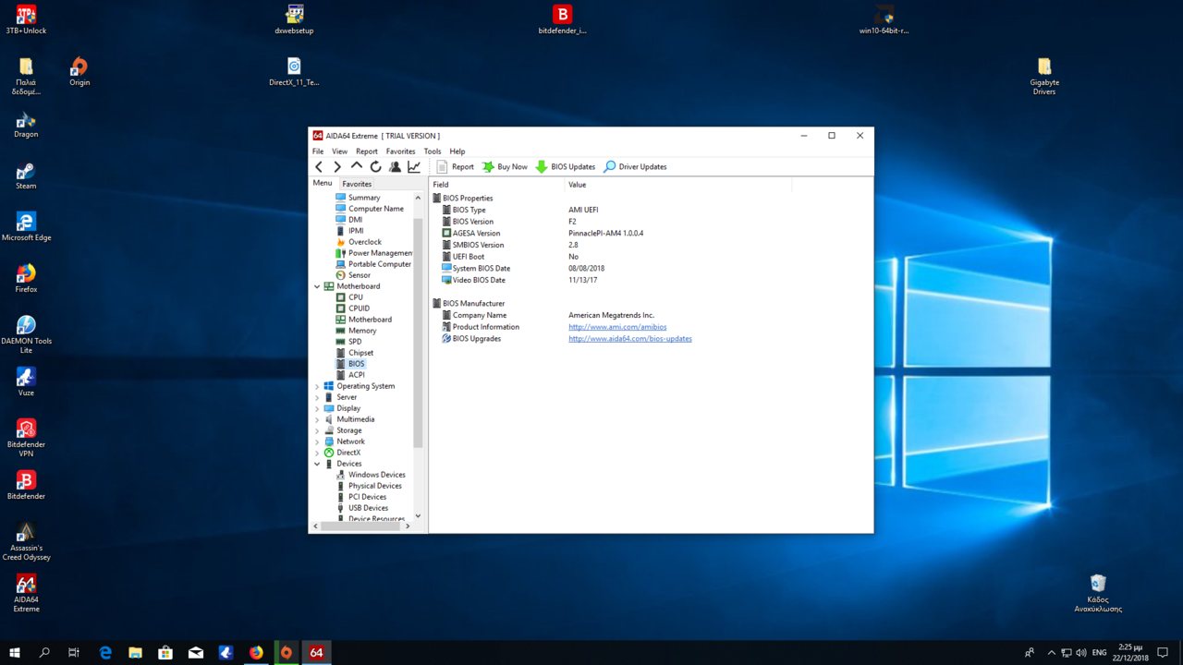
Task: Select the Steam desktop icon
Action: click(x=26, y=175)
